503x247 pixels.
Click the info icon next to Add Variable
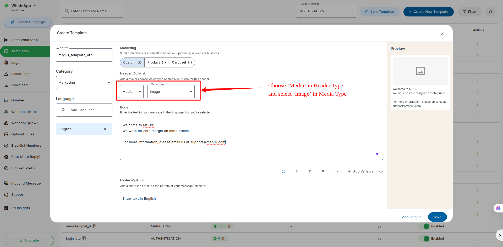tap(381, 171)
